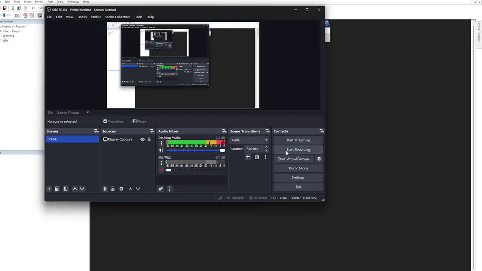Undock the Scene Transitions panel
The height and width of the screenshot is (271, 482).
[267, 131]
